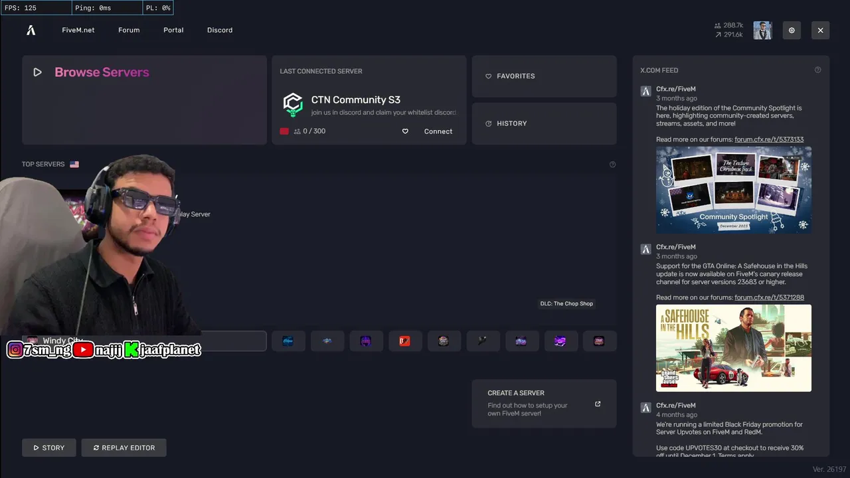Favorite CTN Community S3 with the heart icon
This screenshot has width=850, height=478.
(405, 131)
